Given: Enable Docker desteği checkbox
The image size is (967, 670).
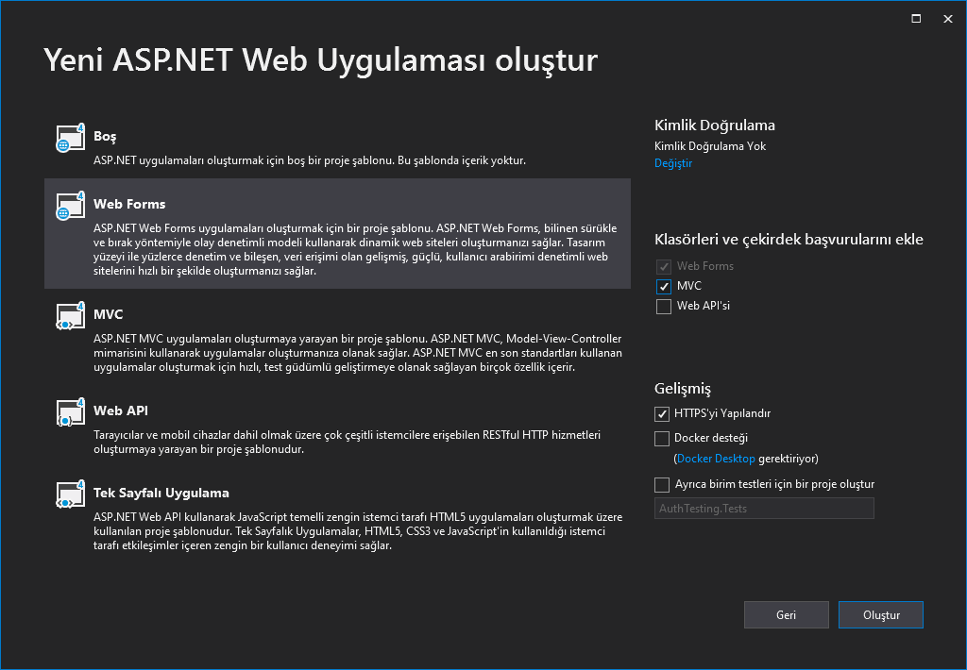Looking at the screenshot, I should (662, 438).
